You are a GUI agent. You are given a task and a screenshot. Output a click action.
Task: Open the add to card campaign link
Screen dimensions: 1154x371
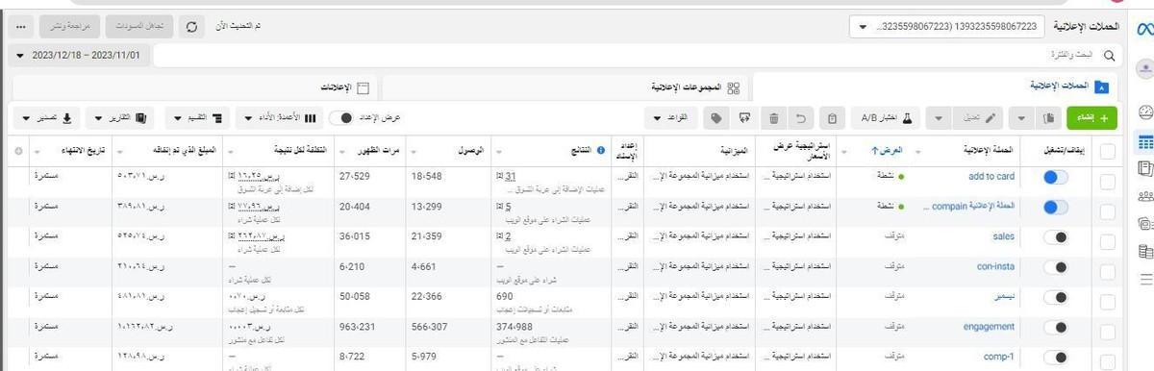point(991,176)
